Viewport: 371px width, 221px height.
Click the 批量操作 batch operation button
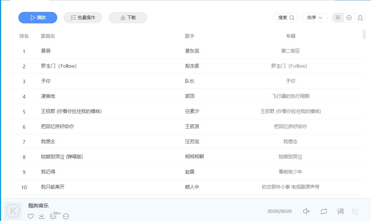[83, 18]
